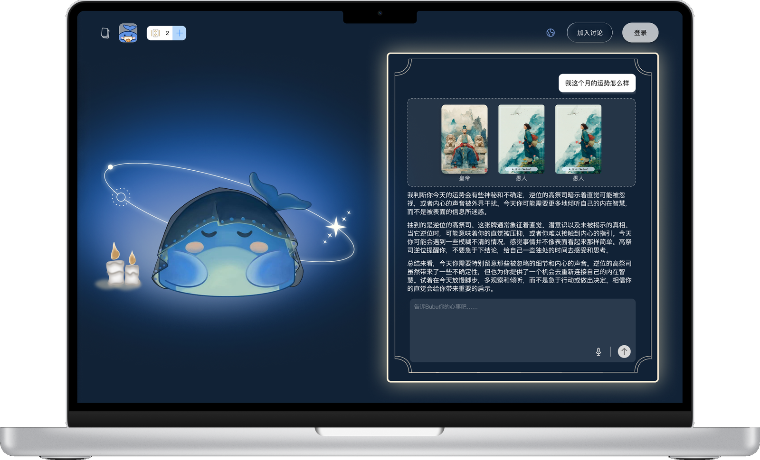Click the paragraph starting 抽到的是逆位的高祭司
Viewport: 760px width, 460px height.
point(519,238)
